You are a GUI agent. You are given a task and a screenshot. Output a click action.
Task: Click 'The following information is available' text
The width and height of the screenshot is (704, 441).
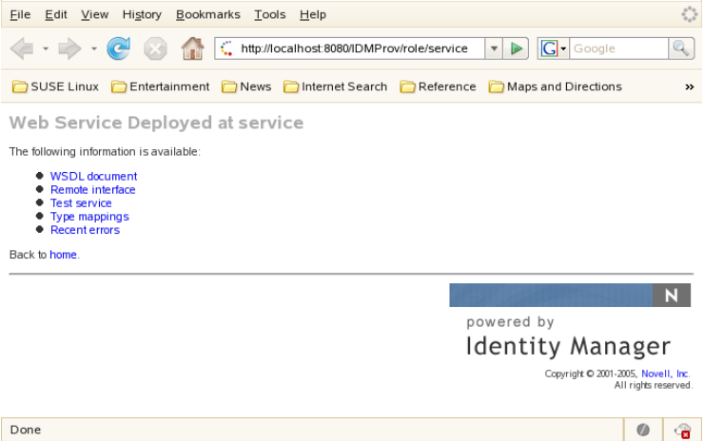point(105,152)
